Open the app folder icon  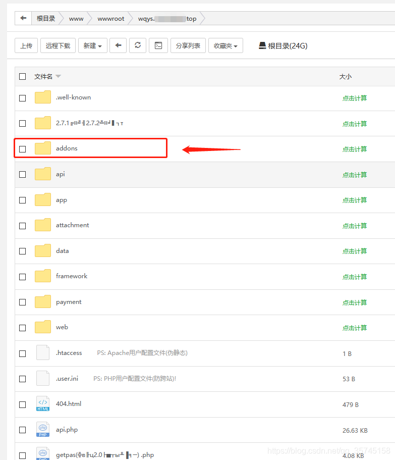coord(43,200)
